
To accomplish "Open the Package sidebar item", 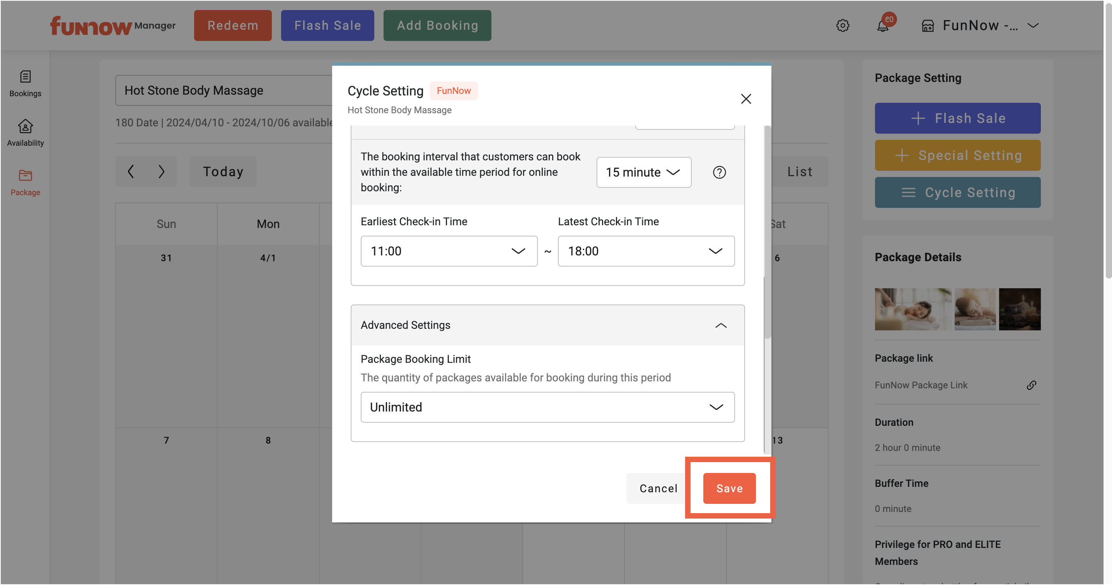I will pyautogui.click(x=25, y=182).
